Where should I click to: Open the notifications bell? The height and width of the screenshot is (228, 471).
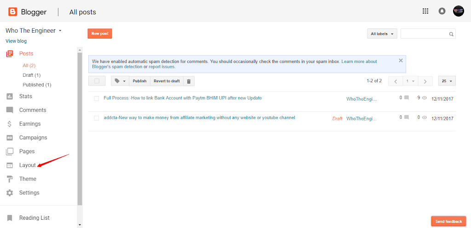[x=442, y=11]
